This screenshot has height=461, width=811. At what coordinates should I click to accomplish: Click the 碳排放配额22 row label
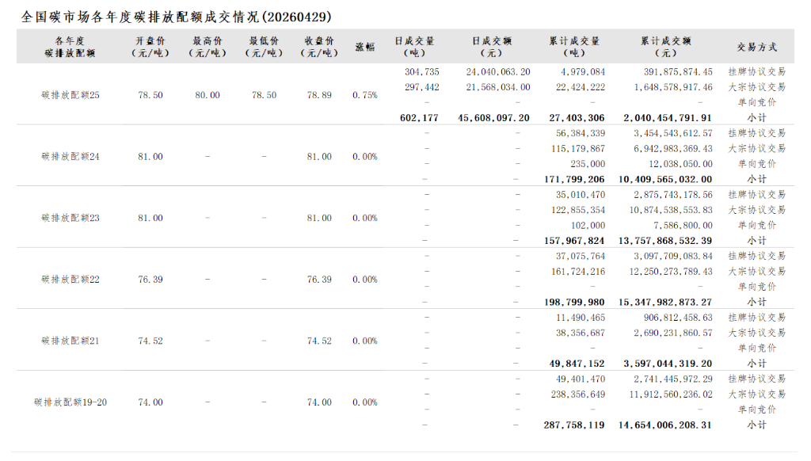coord(70,280)
